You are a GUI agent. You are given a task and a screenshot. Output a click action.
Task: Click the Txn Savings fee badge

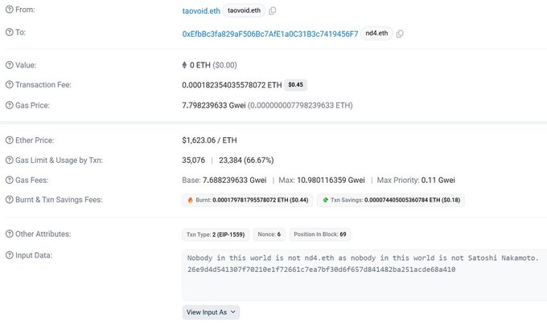tap(391, 200)
